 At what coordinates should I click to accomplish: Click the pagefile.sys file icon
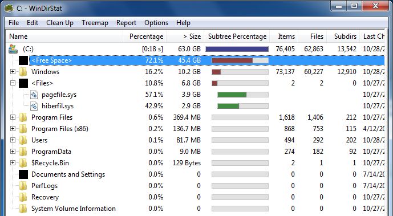click(x=34, y=95)
